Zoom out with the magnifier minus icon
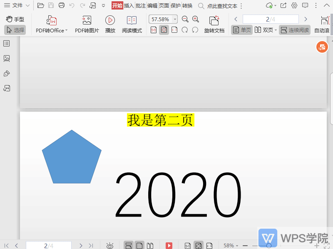The image size is (333, 249). click(184, 19)
